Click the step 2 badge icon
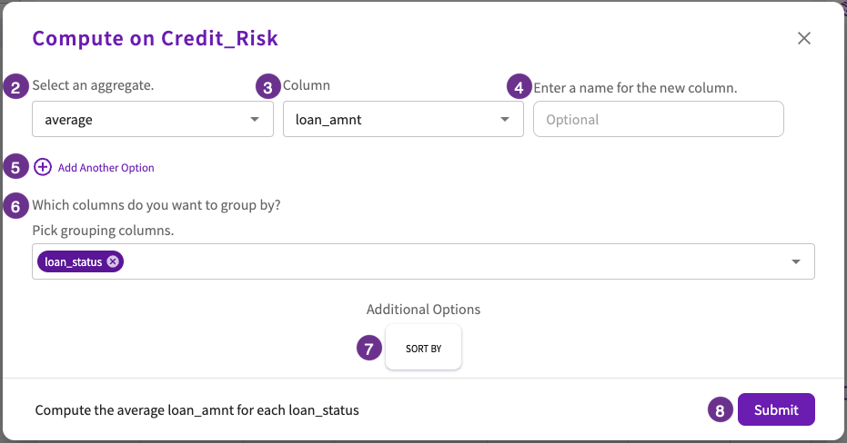Image resolution: width=847 pixels, height=443 pixels. point(15,87)
